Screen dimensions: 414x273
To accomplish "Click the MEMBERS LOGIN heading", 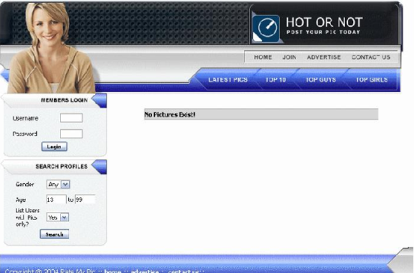I will click(64, 101).
